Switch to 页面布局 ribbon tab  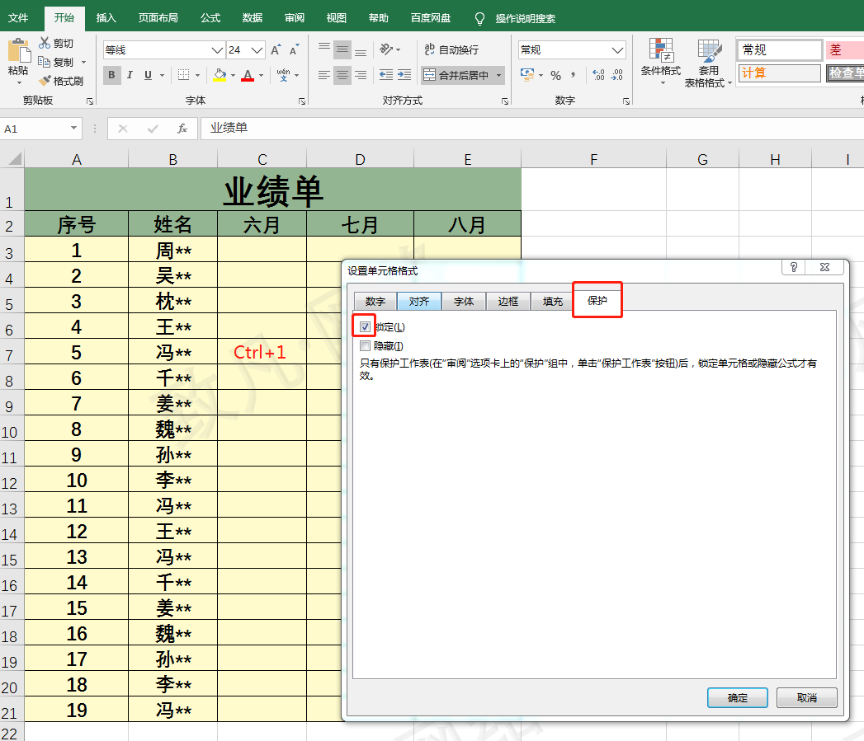point(158,17)
